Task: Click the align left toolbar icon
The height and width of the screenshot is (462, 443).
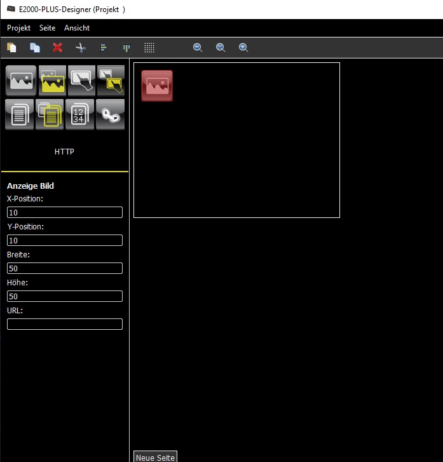Action: coord(103,48)
